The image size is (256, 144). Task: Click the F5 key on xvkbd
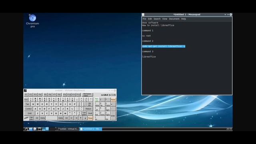45,94
